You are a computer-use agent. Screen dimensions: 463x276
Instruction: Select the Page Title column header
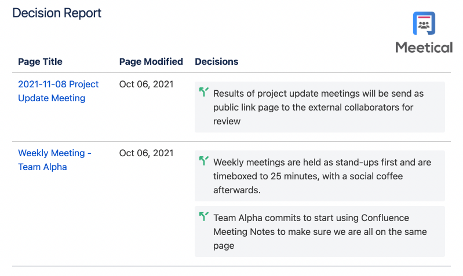pos(40,62)
